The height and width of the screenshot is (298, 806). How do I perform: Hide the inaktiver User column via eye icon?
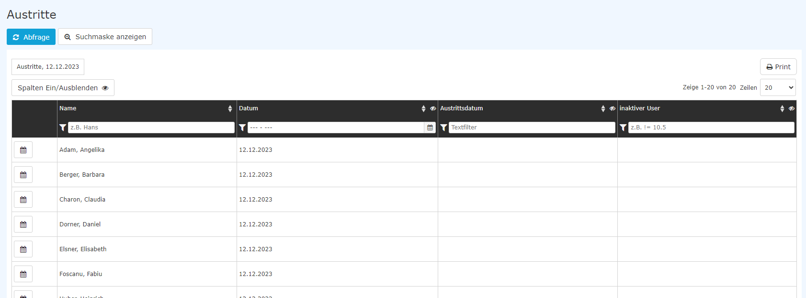click(x=792, y=108)
